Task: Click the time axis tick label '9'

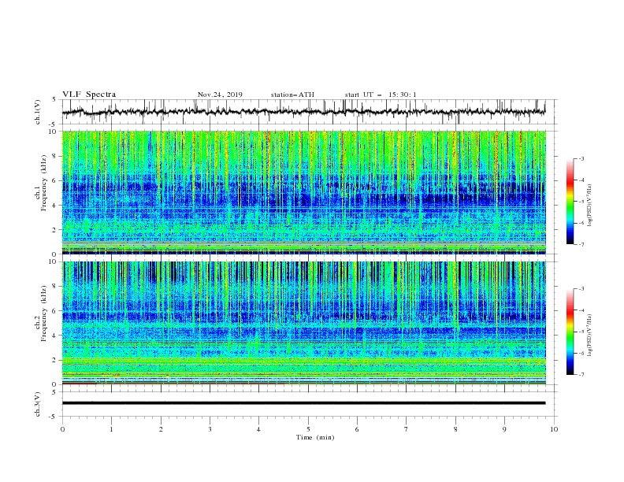Action: (504, 429)
